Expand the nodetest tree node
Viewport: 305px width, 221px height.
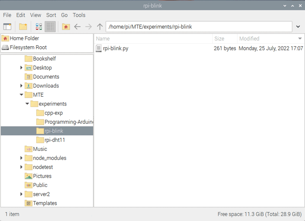click(x=21, y=167)
